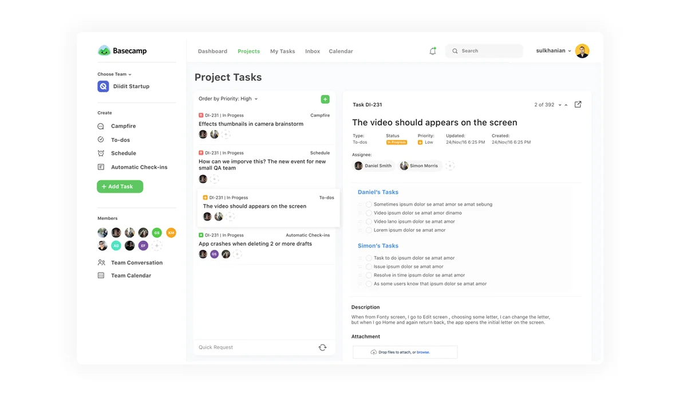
Task: Open the Inbox from the navigation bar
Action: [312, 51]
